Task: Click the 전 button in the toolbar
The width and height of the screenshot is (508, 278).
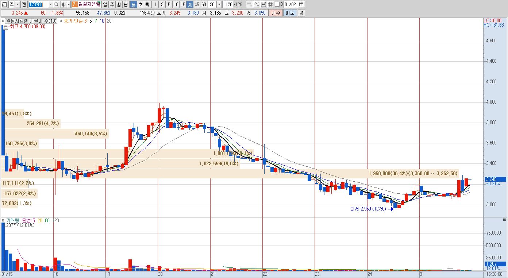Action: point(24,4)
